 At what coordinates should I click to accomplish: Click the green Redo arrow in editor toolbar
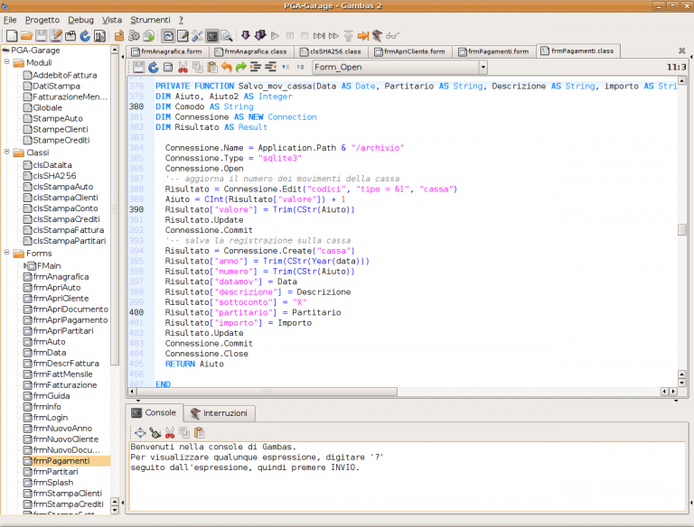241,68
